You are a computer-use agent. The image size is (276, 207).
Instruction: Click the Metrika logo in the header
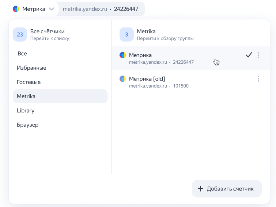(16, 9)
